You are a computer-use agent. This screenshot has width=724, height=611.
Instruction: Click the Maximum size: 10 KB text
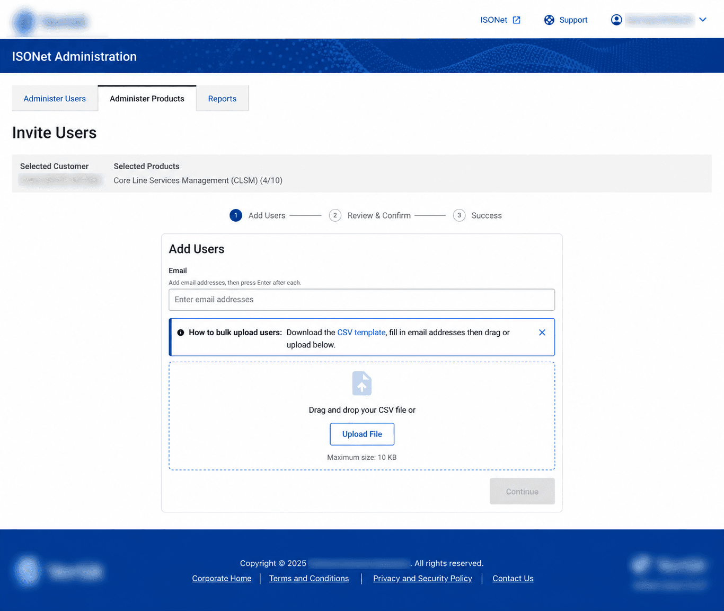[x=362, y=457]
